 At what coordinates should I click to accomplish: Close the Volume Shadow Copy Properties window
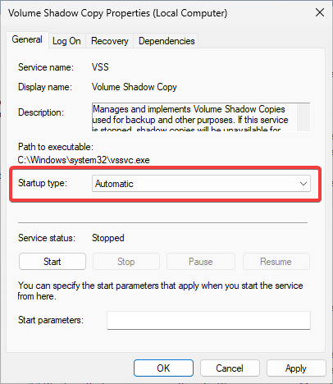[320, 12]
